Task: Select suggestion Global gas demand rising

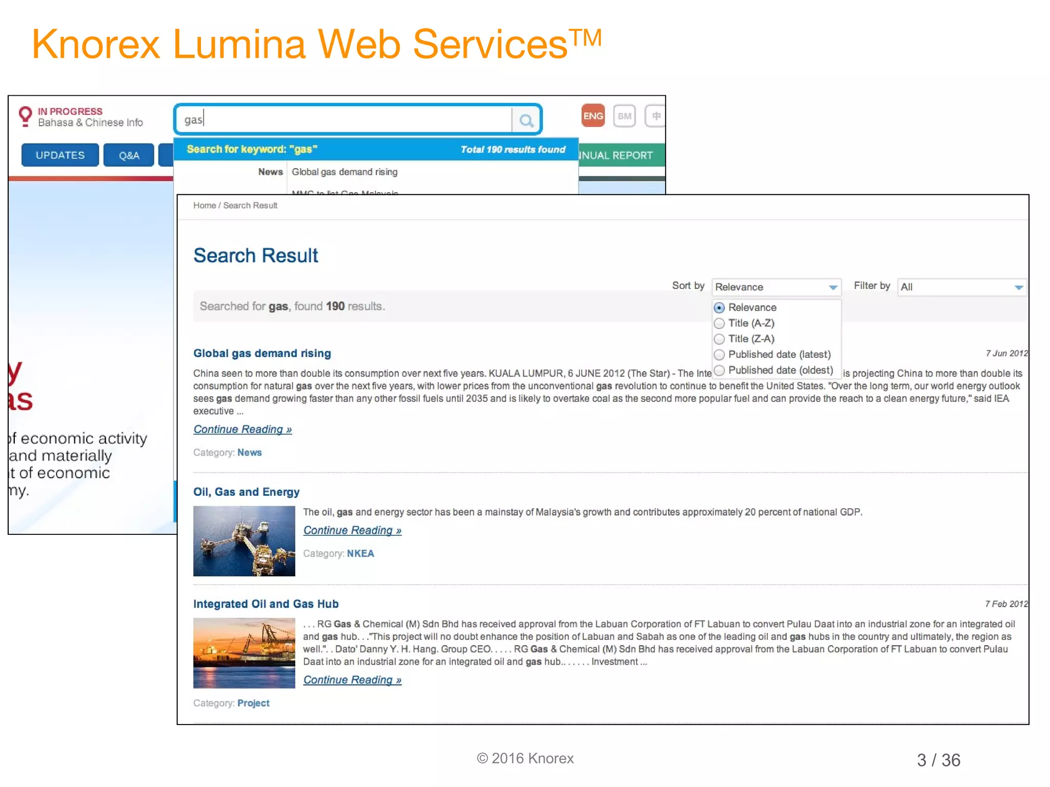Action: click(345, 172)
